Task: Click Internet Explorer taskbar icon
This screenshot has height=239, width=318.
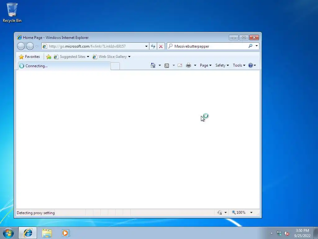Action: pyautogui.click(x=28, y=233)
